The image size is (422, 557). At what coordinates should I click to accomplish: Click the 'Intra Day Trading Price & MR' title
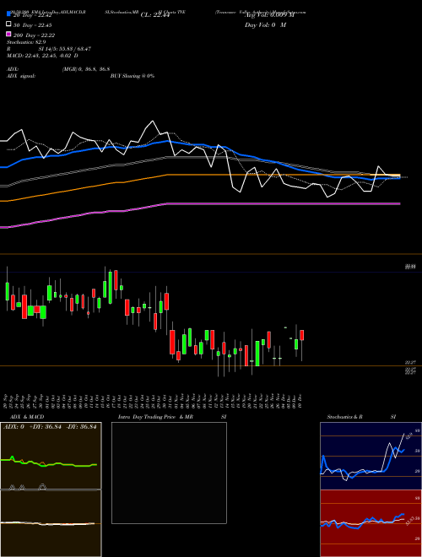155,417
